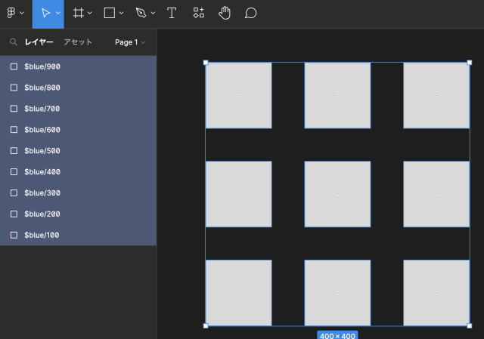Click the rectangle icon beside $blue/100
This screenshot has width=484, height=339.
tap(14, 235)
